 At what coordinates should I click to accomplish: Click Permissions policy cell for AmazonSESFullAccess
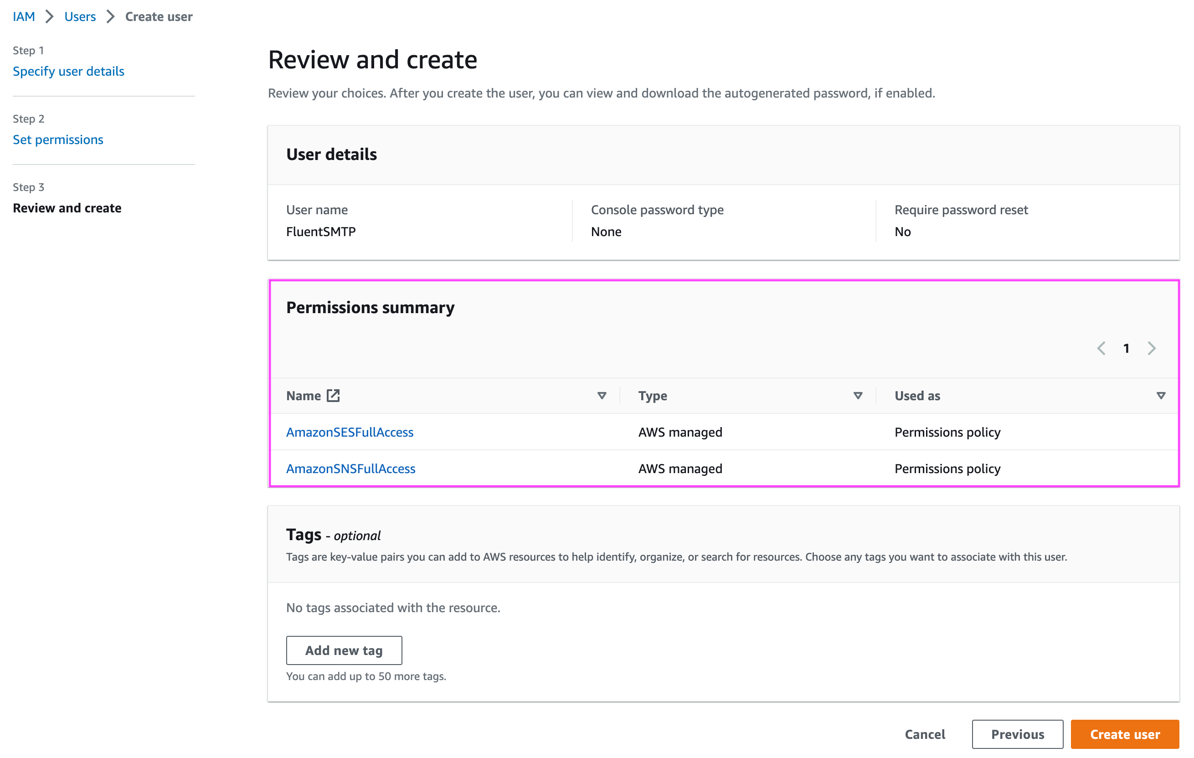[x=947, y=432]
